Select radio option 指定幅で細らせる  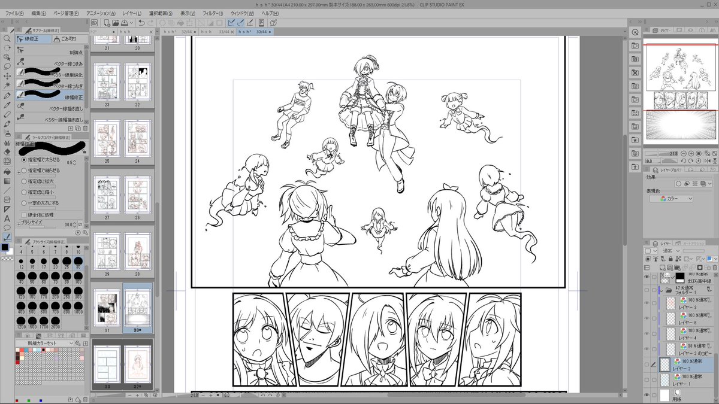coord(24,171)
